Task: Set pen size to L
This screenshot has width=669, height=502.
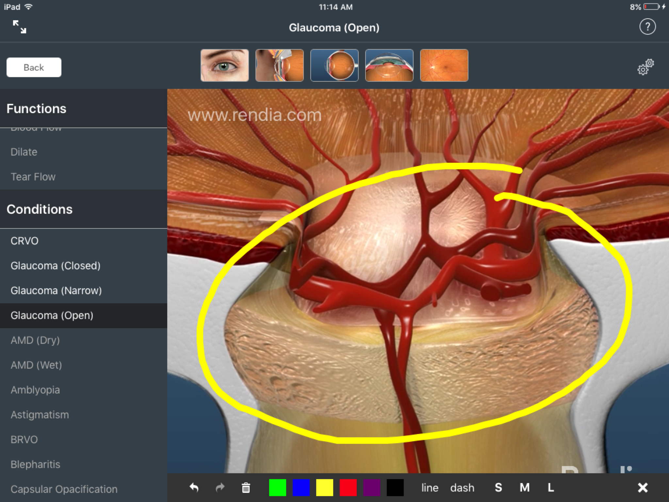Action: pyautogui.click(x=551, y=488)
